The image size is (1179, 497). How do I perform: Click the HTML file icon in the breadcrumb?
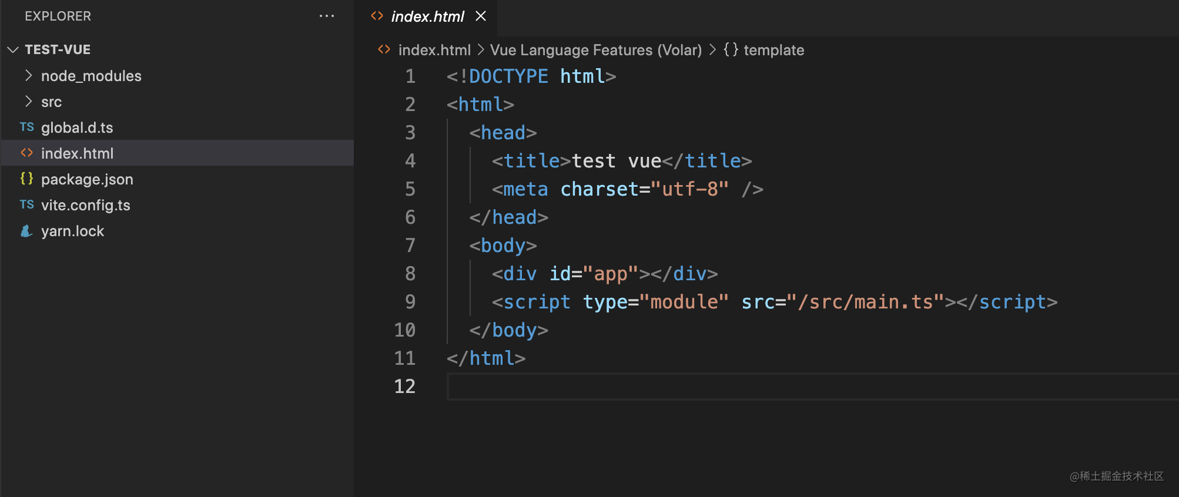(x=384, y=49)
